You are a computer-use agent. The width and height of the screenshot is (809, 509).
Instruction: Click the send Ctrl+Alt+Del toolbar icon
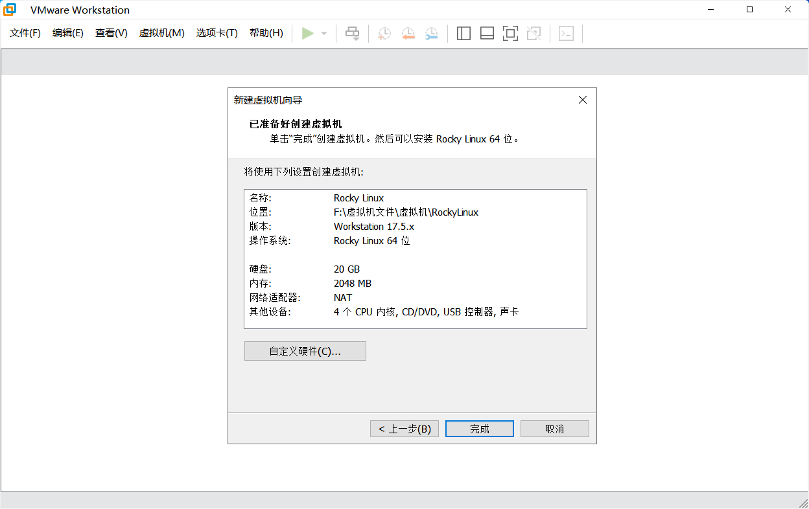point(352,33)
